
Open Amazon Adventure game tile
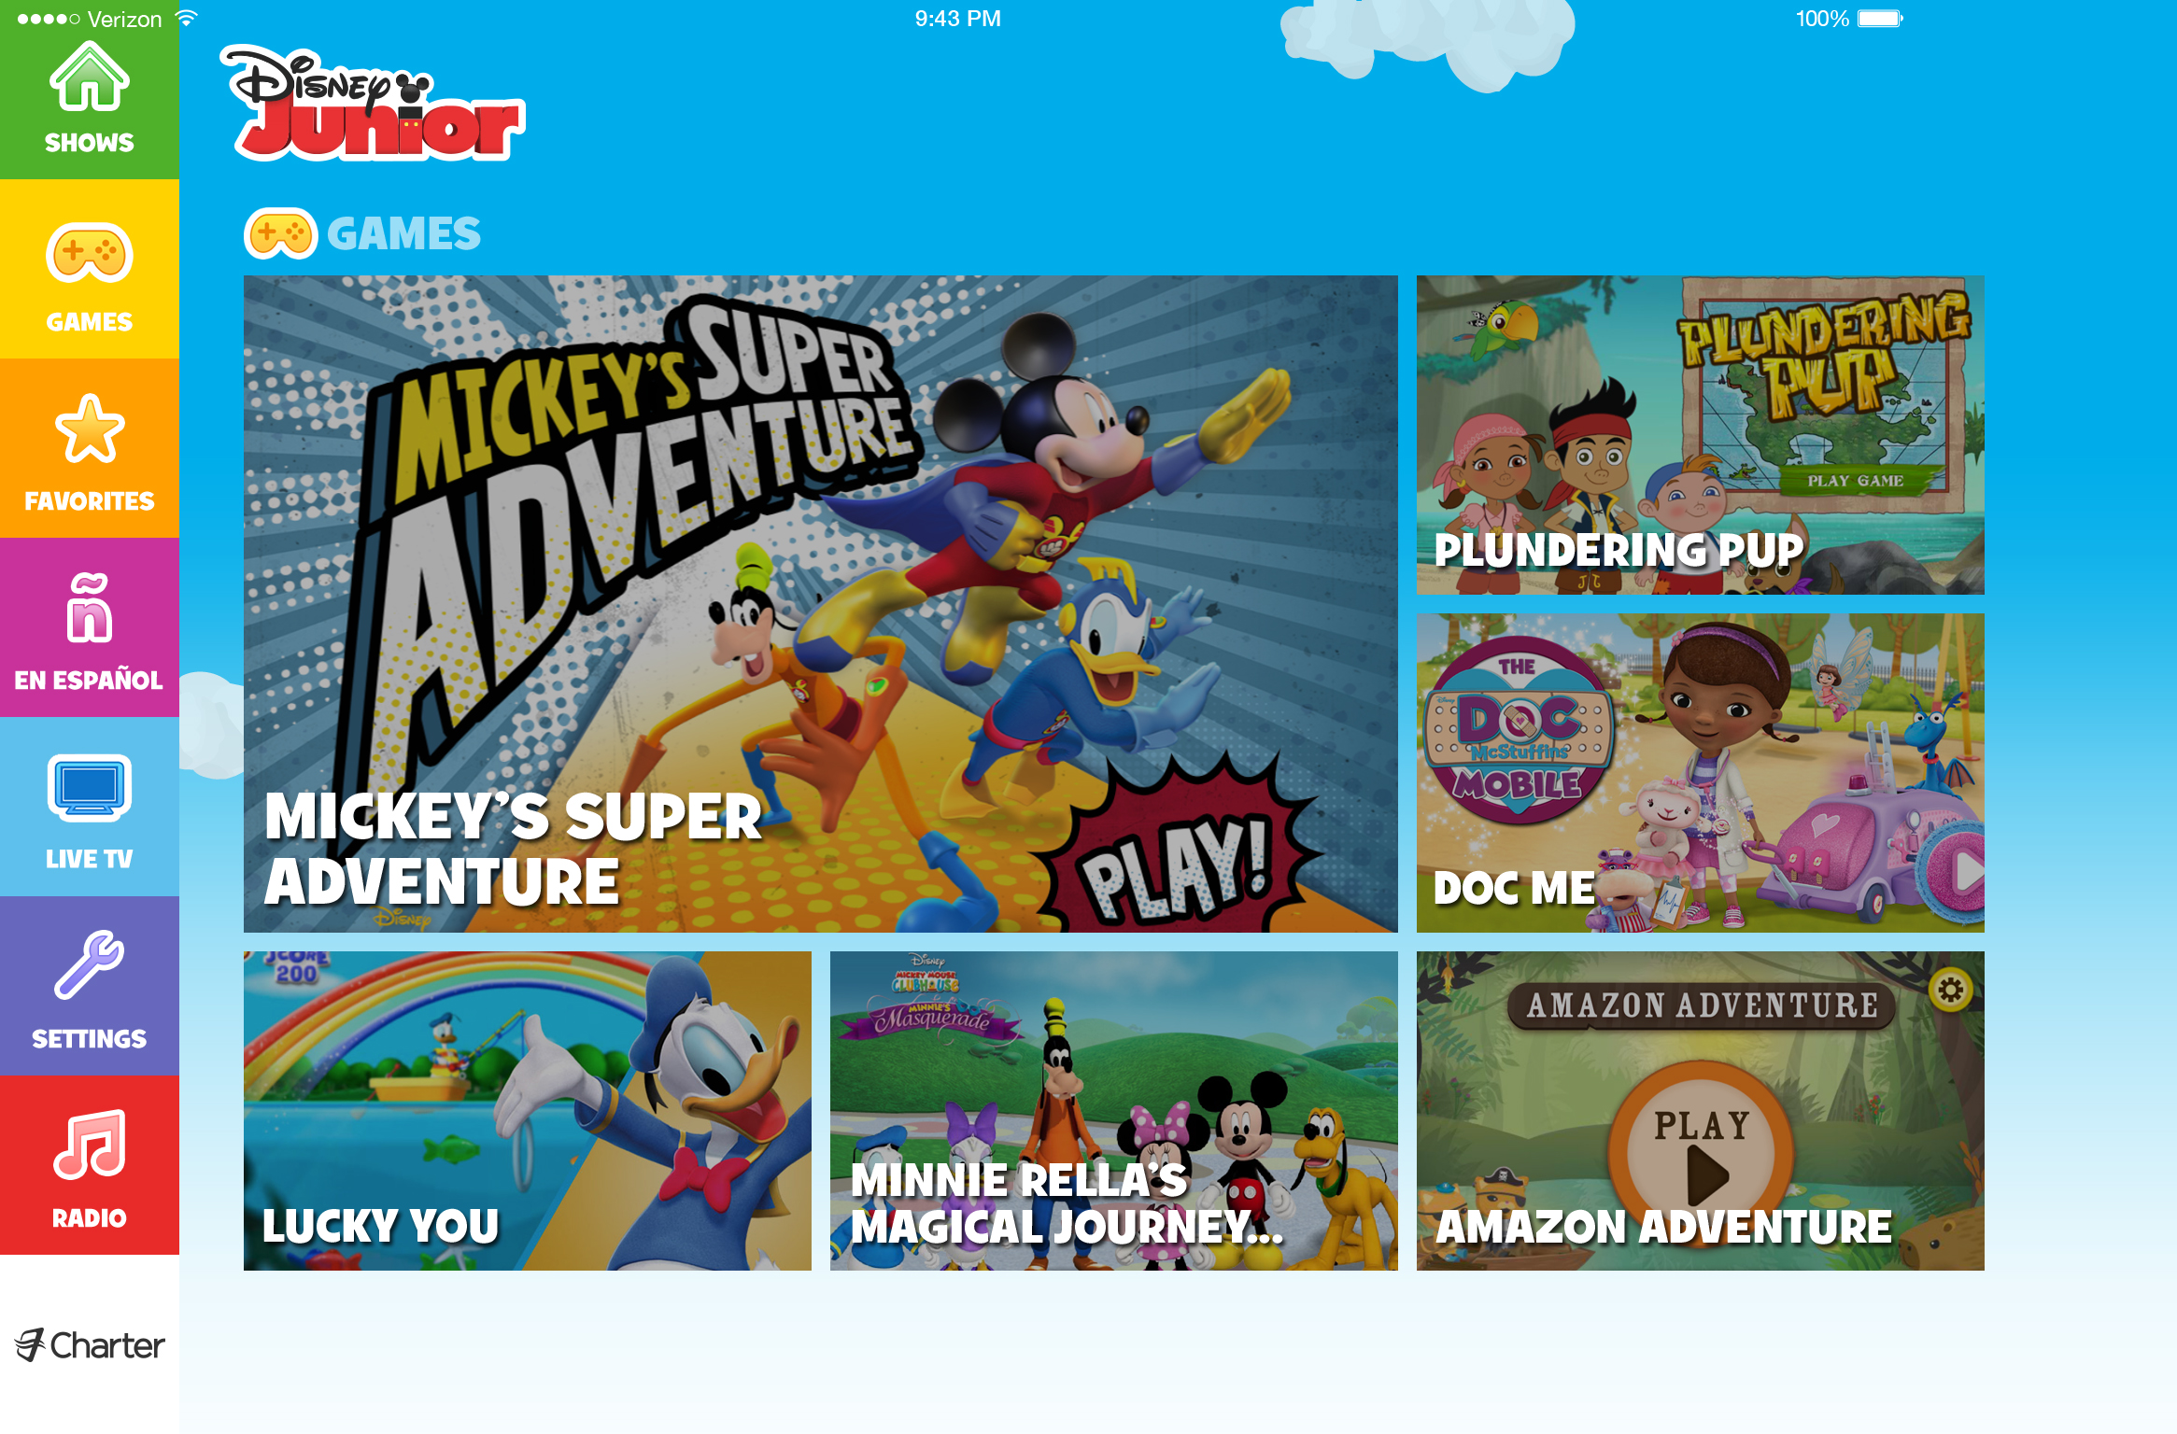click(1700, 1111)
